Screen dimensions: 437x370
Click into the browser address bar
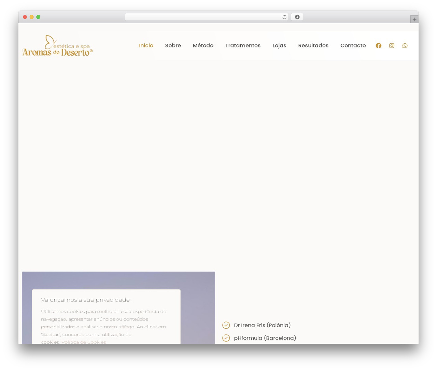(x=207, y=17)
